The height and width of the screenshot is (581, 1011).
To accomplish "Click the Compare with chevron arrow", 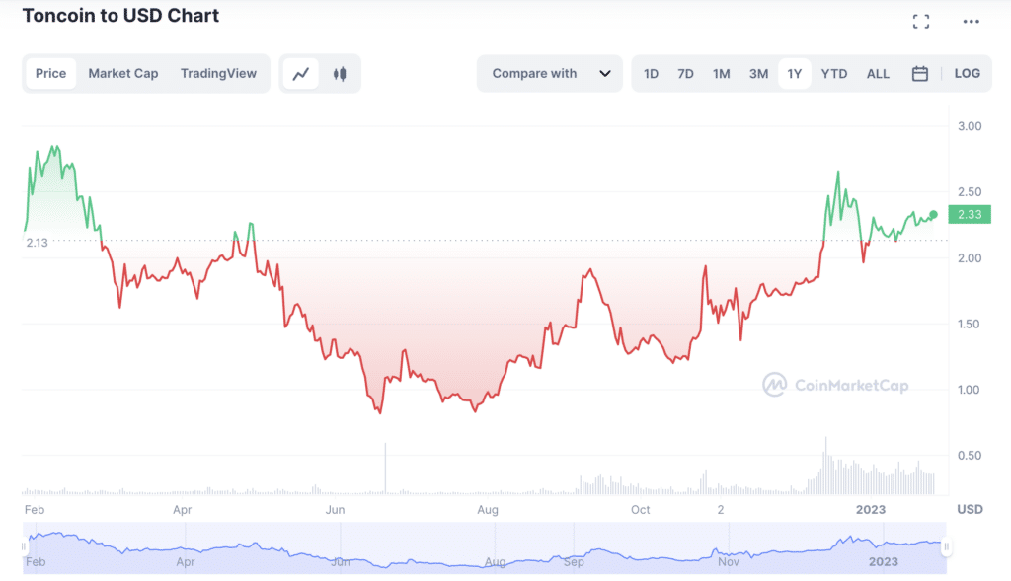I will pos(605,73).
